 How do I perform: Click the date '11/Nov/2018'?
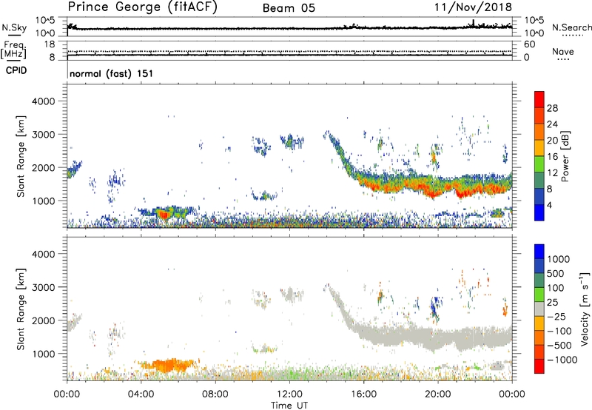[473, 7]
